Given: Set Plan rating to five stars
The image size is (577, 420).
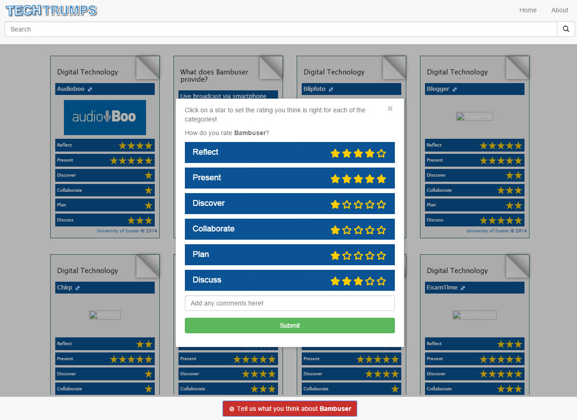Looking at the screenshot, I should 382,256.
